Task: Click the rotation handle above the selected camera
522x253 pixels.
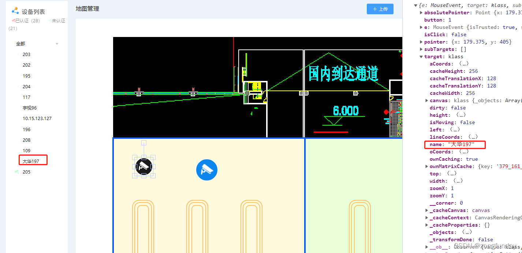Action: click(x=144, y=143)
